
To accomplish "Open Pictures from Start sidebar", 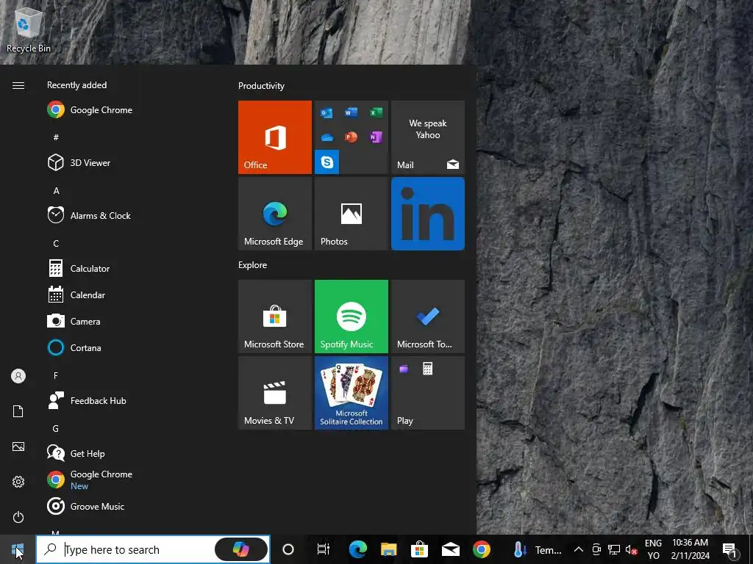I will tap(18, 446).
